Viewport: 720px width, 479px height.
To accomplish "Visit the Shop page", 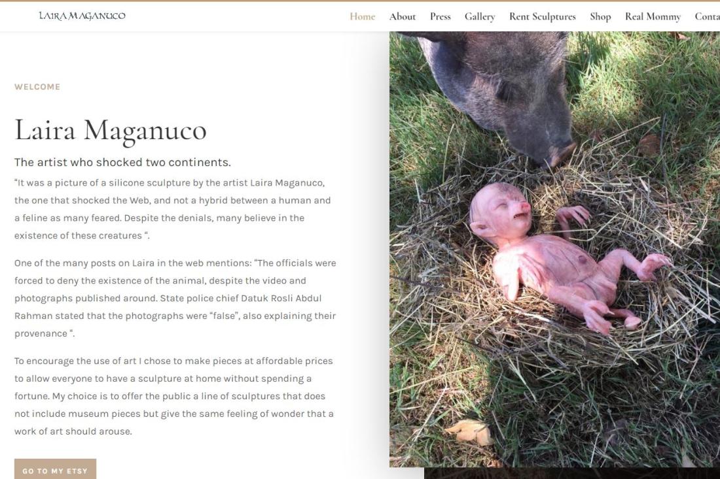I will [x=600, y=16].
